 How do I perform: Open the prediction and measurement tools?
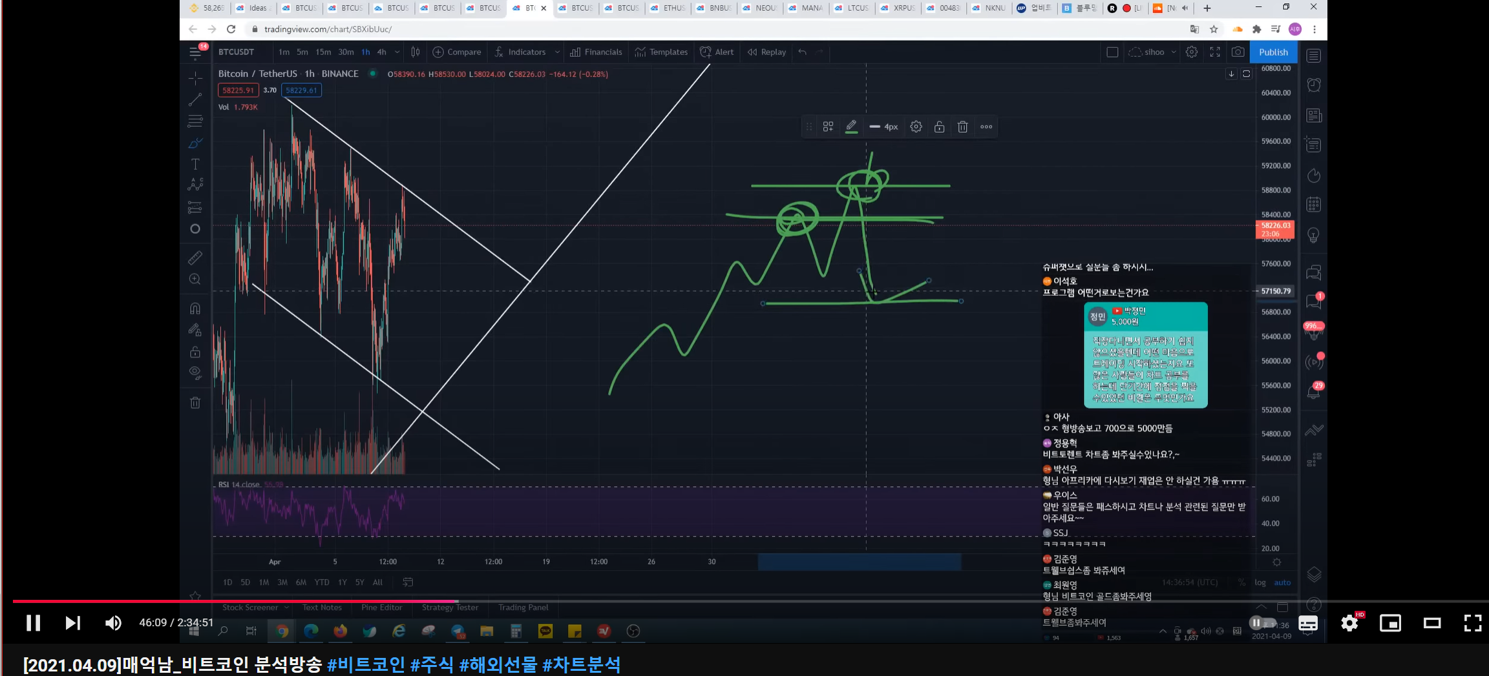click(x=195, y=207)
